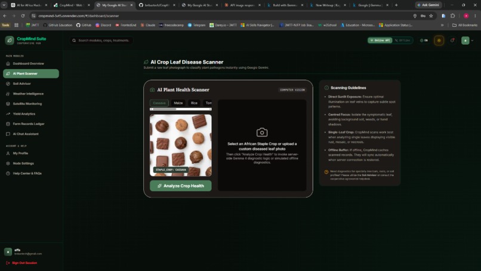This screenshot has width=481, height=271.
Task: Open the browser extensions puzzle icon
Action: [452, 16]
